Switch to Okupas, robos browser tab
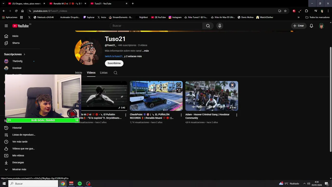332x187 pixels. point(26,4)
